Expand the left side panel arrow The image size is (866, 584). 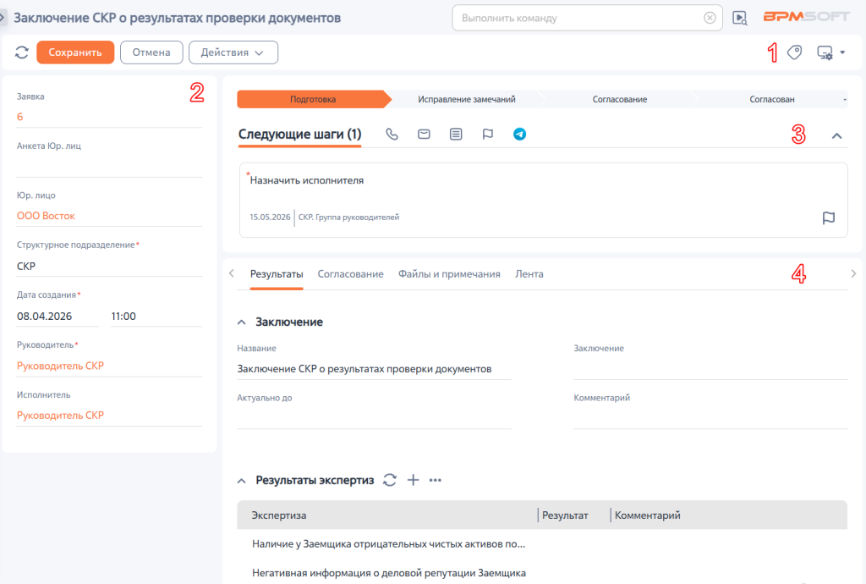point(3,18)
